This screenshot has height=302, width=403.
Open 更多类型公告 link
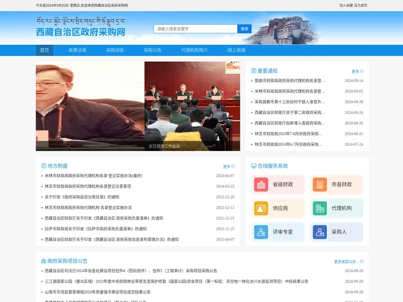coord(346,261)
